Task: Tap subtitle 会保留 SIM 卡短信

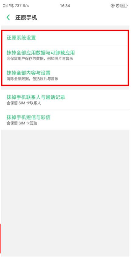Action: tap(22, 123)
